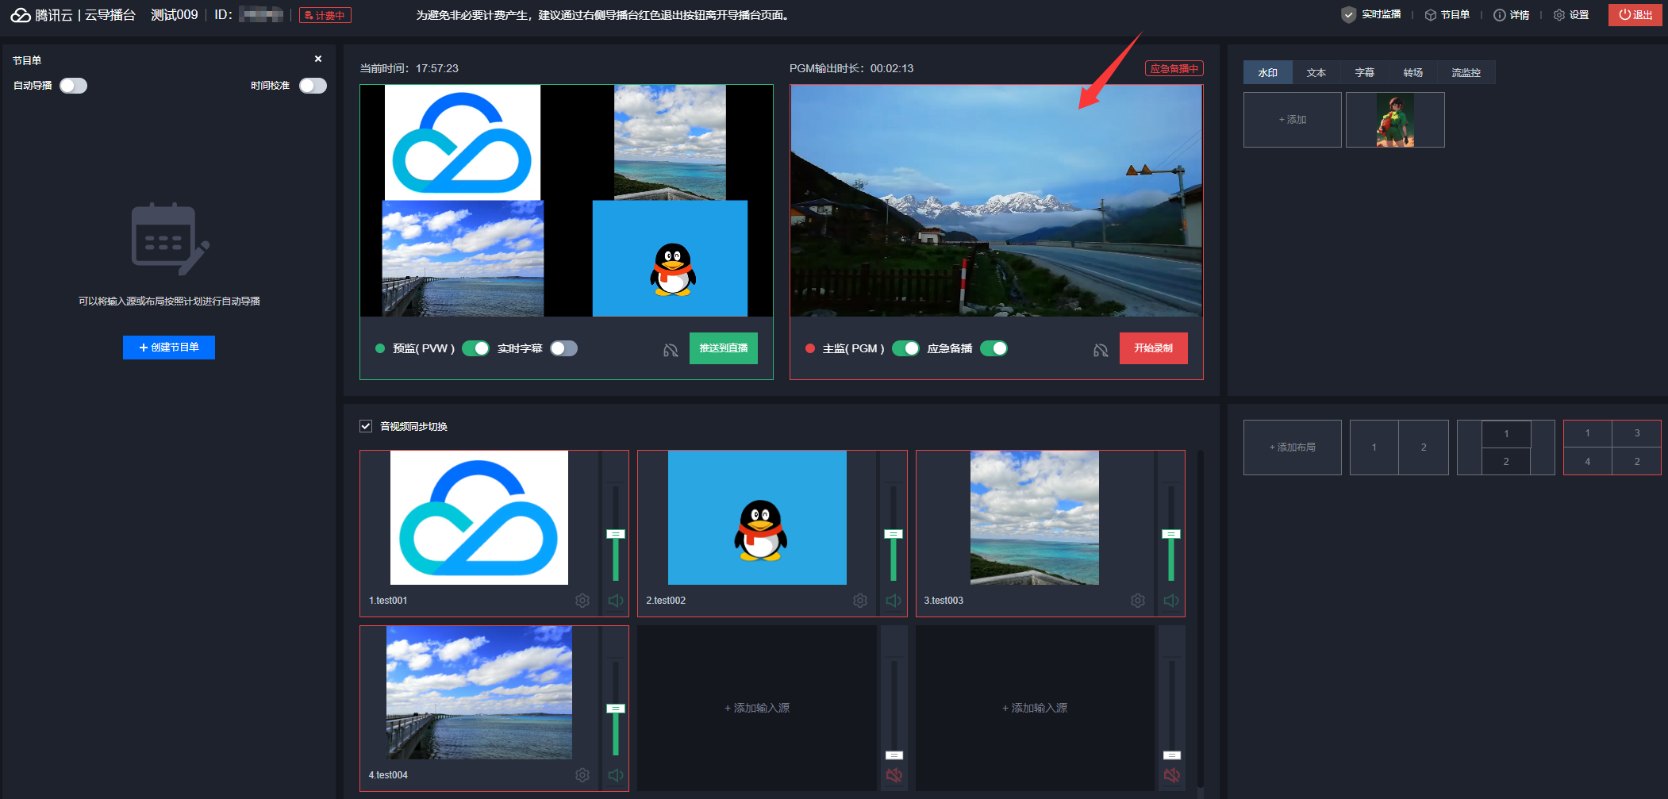The height and width of the screenshot is (799, 1668).
Task: Choose the four-grid layout preset
Action: 1612,448
